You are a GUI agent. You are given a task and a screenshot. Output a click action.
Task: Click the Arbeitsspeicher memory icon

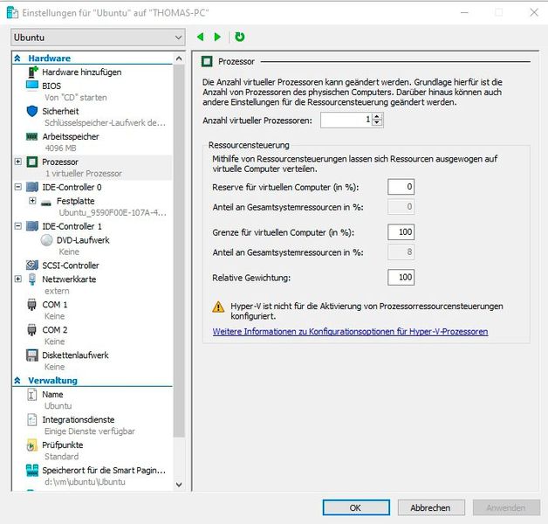point(31,137)
